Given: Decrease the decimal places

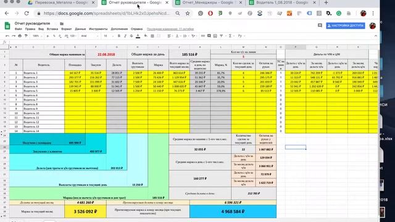Looking at the screenshot, I should (60, 36).
